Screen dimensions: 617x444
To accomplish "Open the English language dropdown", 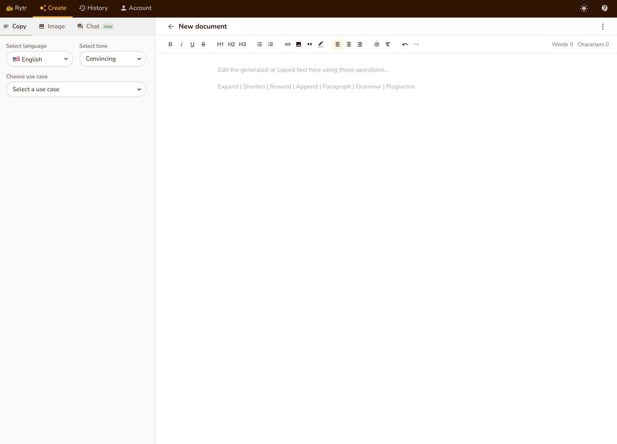I will coord(40,59).
